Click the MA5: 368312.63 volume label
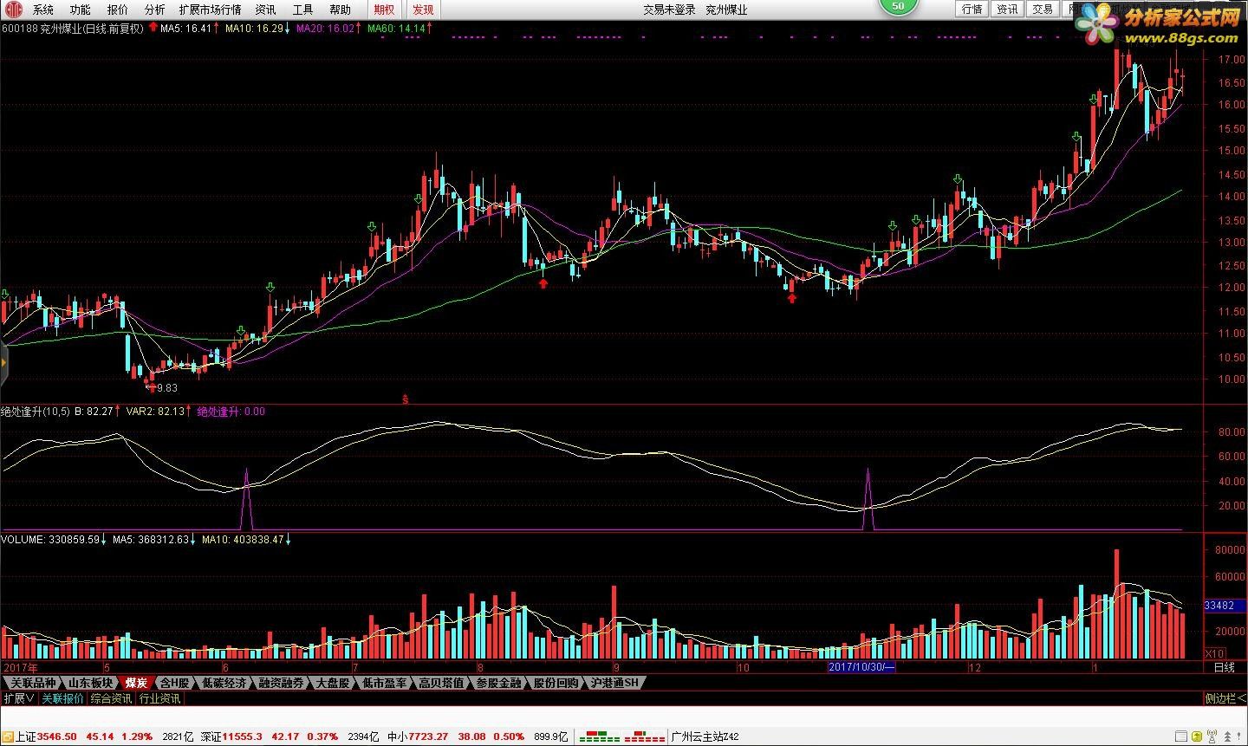This screenshot has height=746, width=1248. tap(151, 540)
